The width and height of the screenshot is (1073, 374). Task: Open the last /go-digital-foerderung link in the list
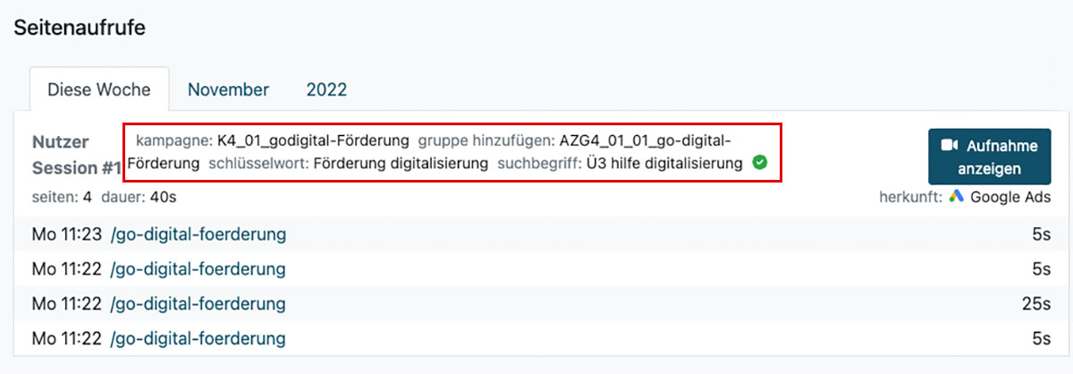pos(198,338)
